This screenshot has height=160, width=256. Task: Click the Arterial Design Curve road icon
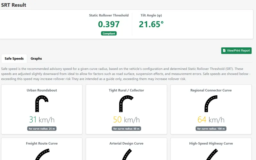pyautogui.click(x=127, y=154)
